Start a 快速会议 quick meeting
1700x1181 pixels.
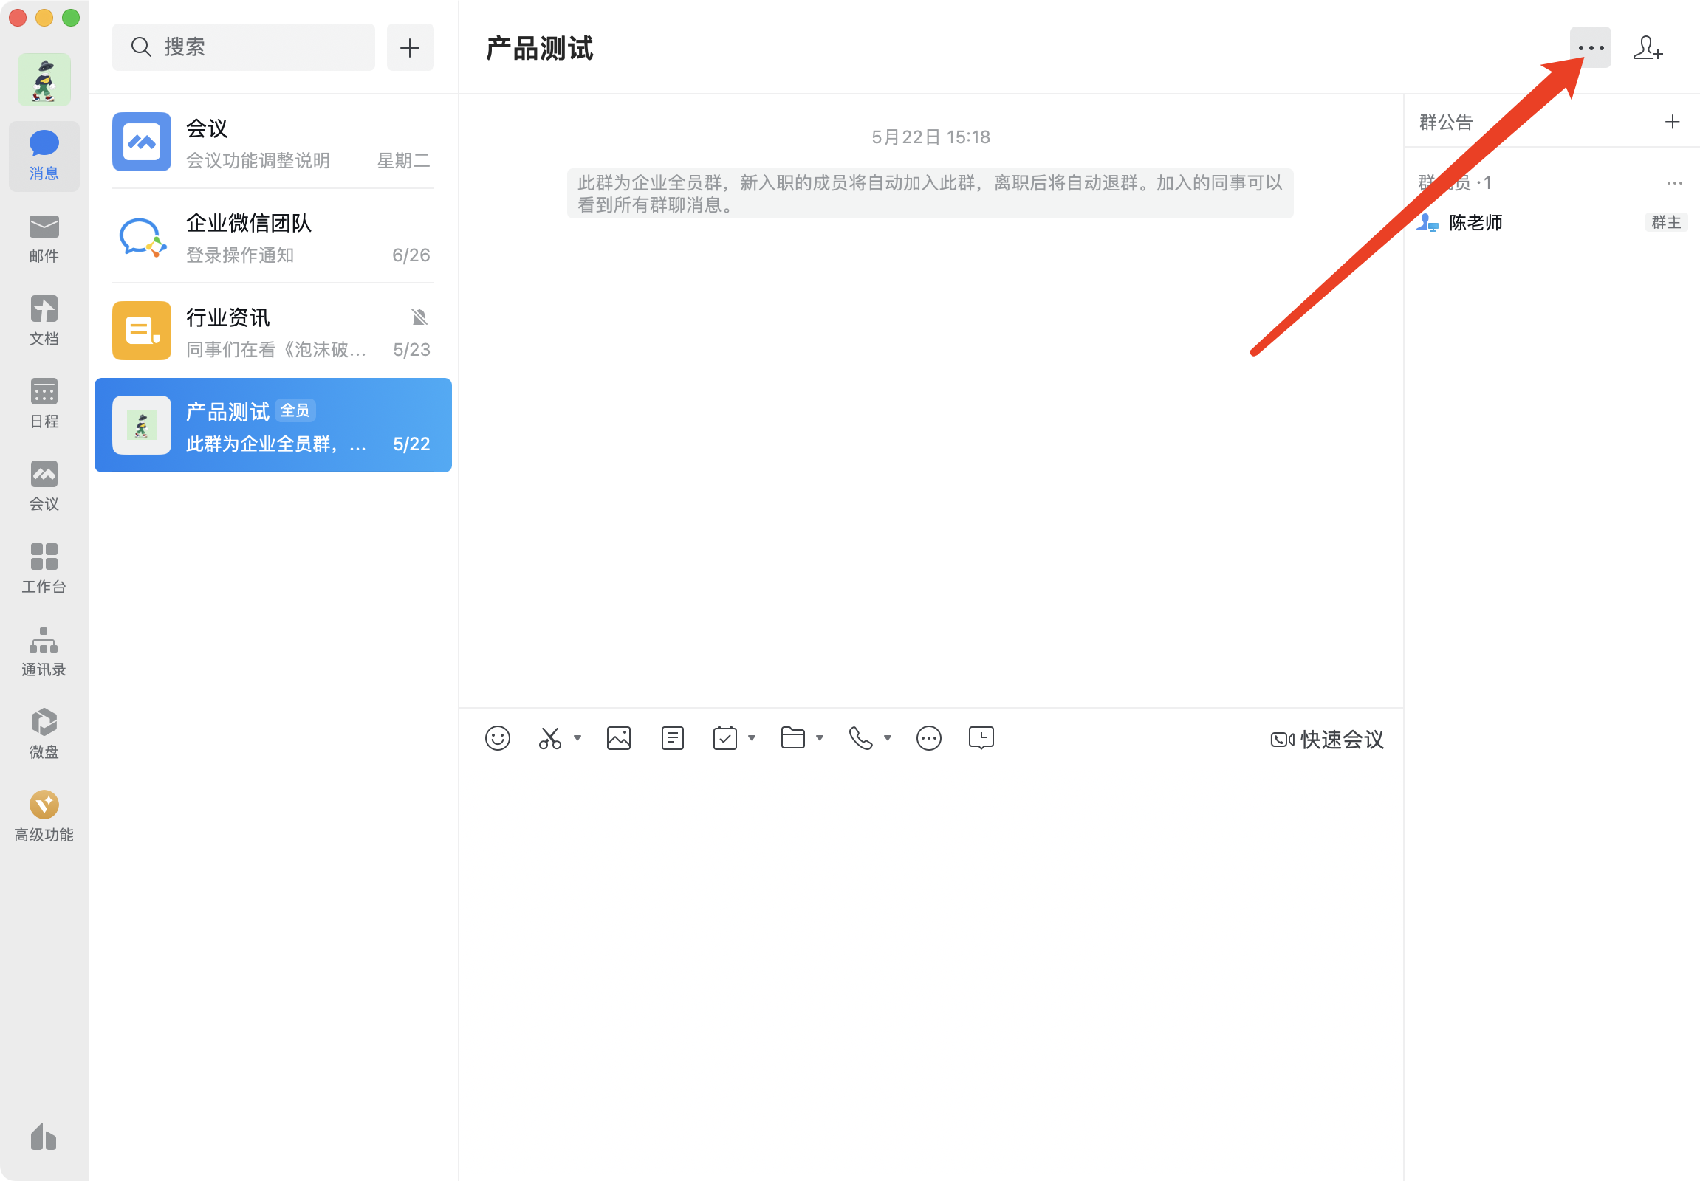point(1327,740)
